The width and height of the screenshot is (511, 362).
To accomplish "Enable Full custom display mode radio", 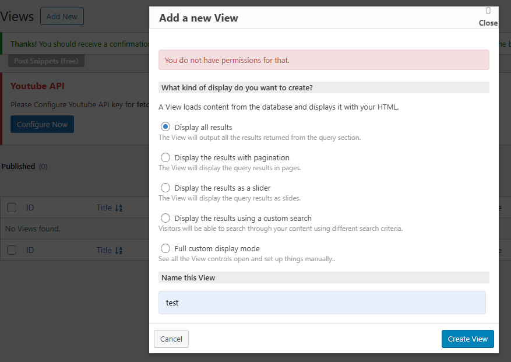I will coord(165,248).
